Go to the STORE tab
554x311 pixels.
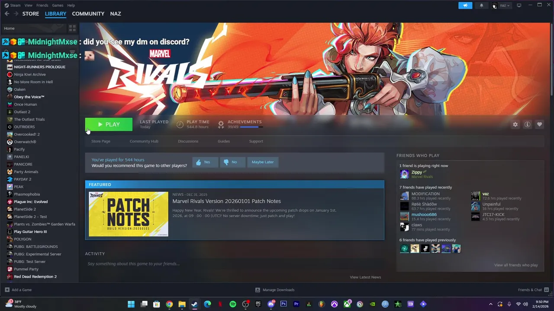[31, 14]
